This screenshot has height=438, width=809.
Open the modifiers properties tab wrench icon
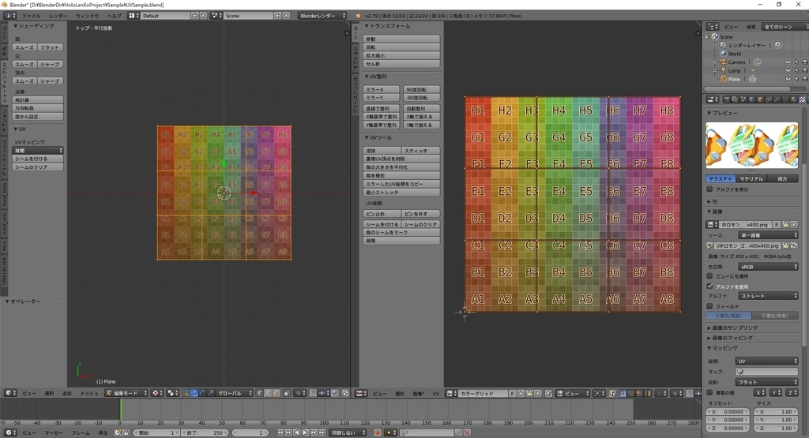[777, 99]
